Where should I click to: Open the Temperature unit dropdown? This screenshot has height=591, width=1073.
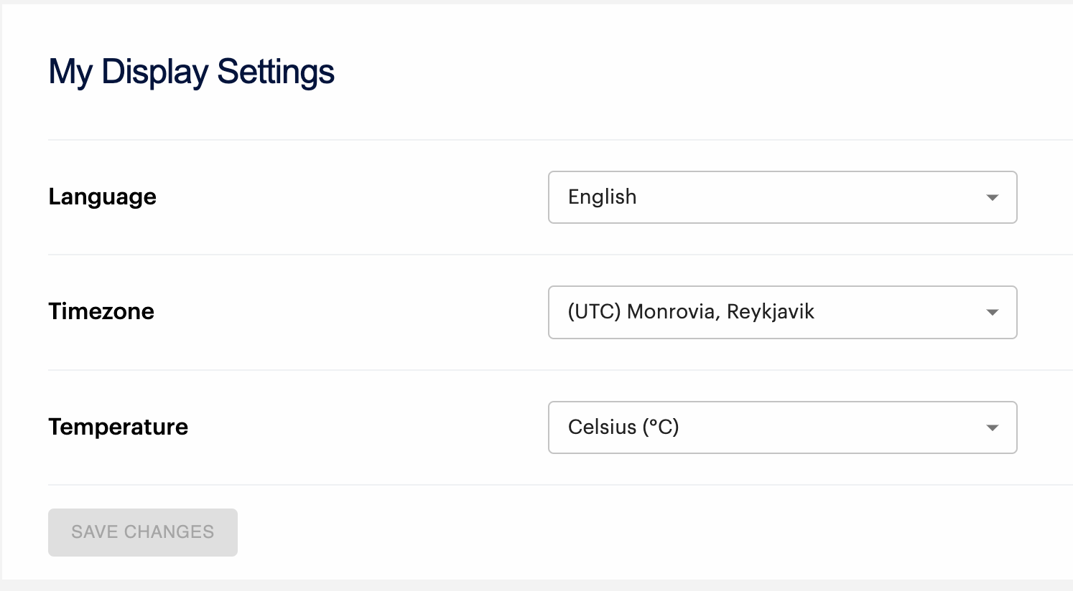pyautogui.click(x=781, y=427)
